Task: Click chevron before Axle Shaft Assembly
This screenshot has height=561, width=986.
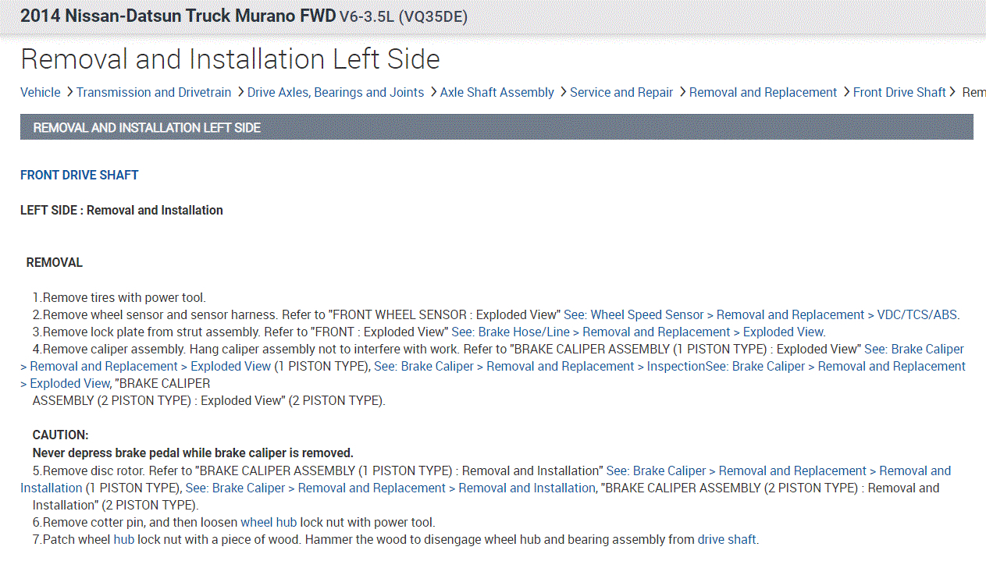Action: pyautogui.click(x=432, y=92)
